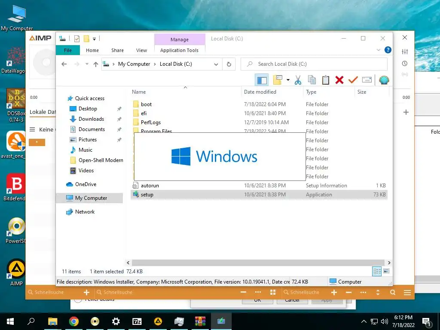Select the setup application file
Screen dimensions: 440x330
pyautogui.click(x=259, y=195)
